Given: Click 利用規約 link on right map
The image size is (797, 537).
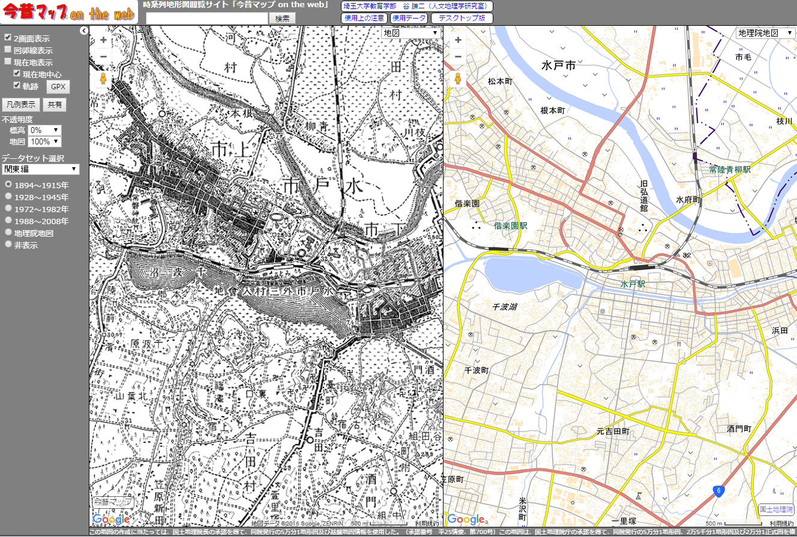Looking at the screenshot, I should coord(782,523).
